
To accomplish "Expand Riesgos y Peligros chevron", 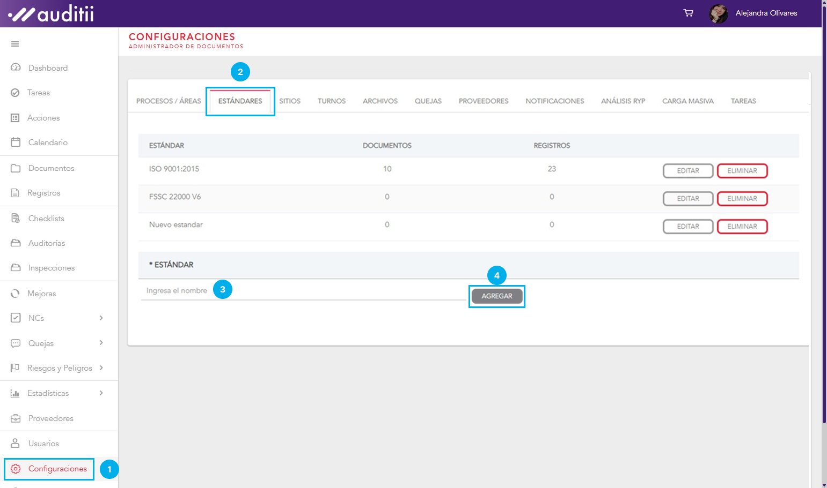I will (101, 368).
